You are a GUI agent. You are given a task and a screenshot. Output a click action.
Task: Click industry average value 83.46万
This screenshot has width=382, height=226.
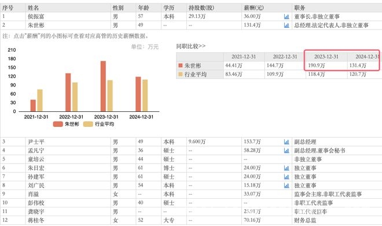tap(234, 74)
